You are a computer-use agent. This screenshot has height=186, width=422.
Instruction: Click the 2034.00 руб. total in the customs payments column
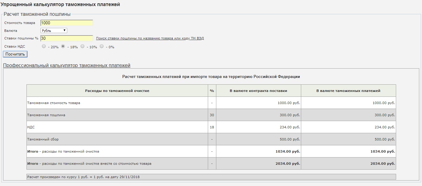pos(382,164)
